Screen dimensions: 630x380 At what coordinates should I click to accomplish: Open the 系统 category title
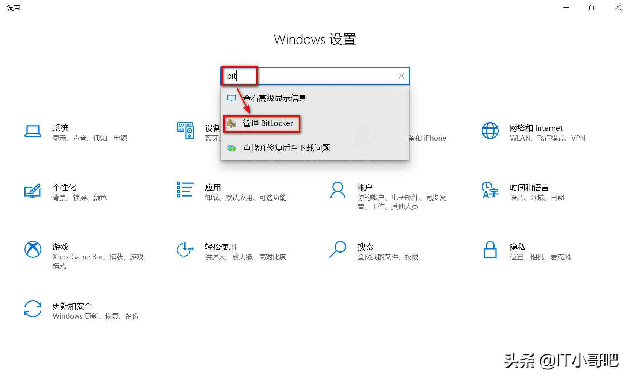61,128
